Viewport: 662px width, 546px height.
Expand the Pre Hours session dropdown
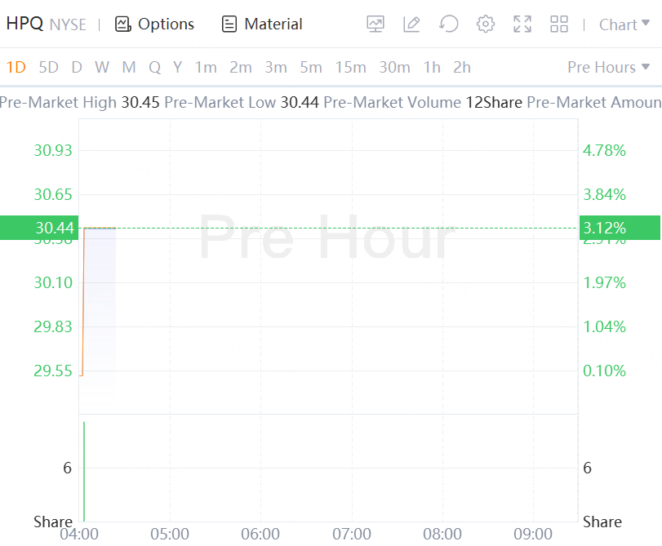click(x=609, y=67)
